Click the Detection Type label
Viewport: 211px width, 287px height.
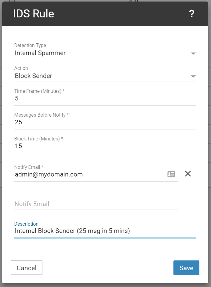(30, 45)
